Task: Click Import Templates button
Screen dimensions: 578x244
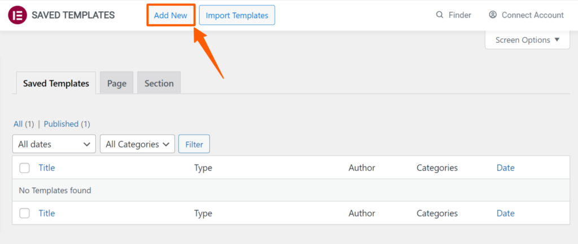Action: tap(237, 15)
